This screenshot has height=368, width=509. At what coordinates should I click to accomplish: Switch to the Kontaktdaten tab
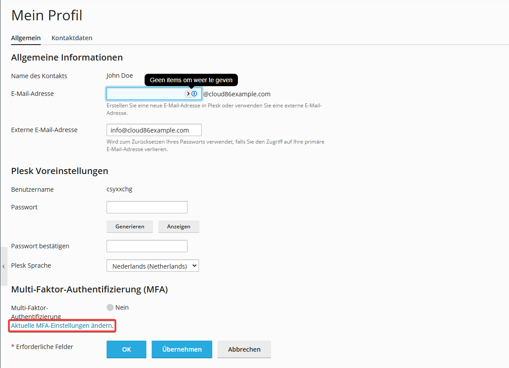coord(72,38)
